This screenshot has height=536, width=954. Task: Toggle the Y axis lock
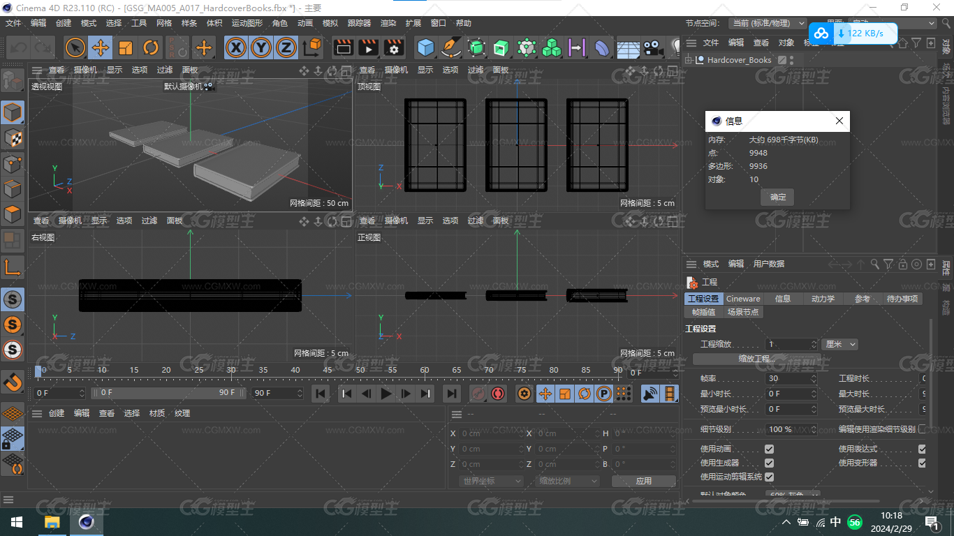[x=261, y=47]
